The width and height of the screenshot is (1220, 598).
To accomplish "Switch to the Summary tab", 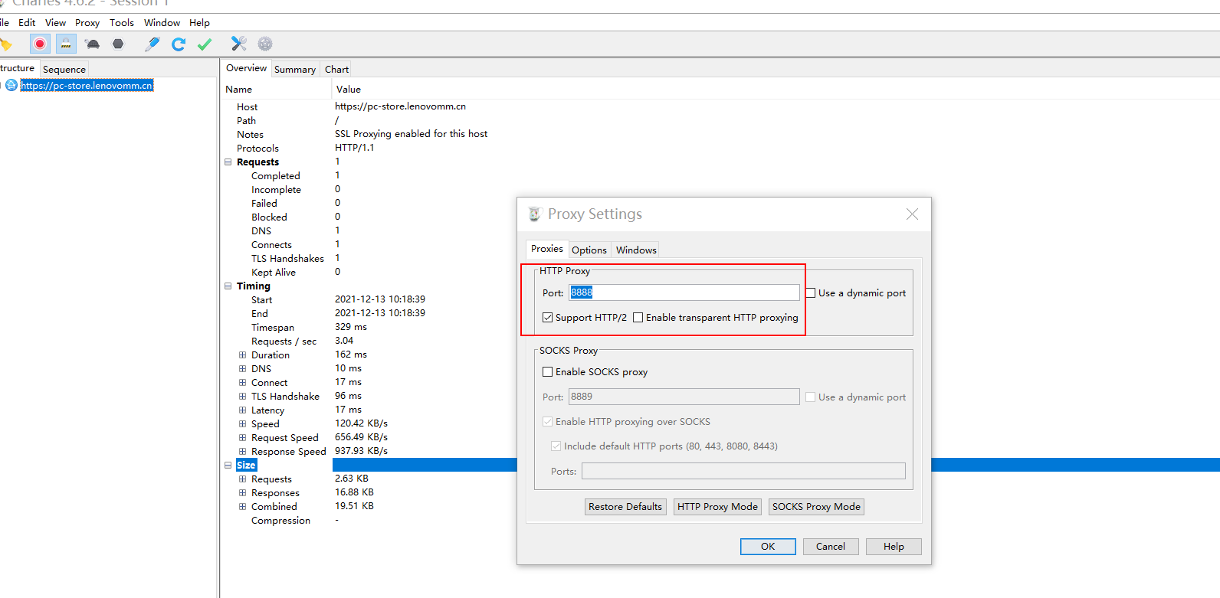I will click(x=295, y=69).
